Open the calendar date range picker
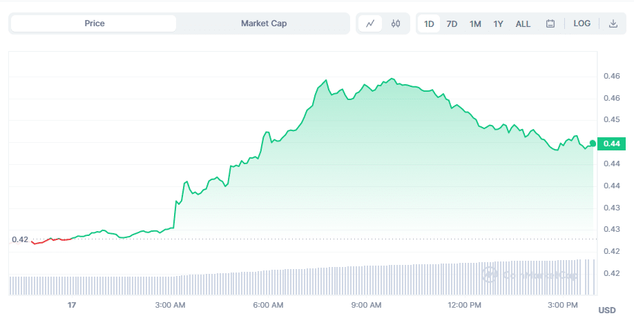634x327 pixels. 550,23
